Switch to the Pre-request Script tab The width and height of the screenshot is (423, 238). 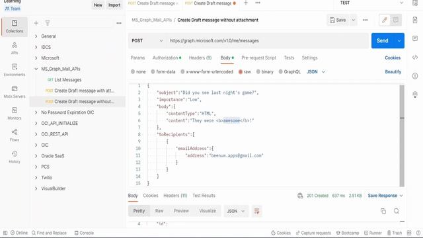[258, 58]
